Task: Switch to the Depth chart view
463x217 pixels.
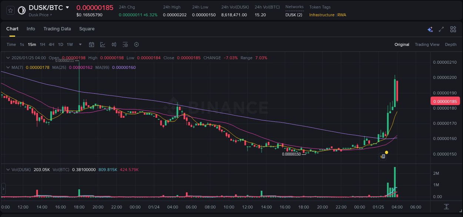Action: 451,44
